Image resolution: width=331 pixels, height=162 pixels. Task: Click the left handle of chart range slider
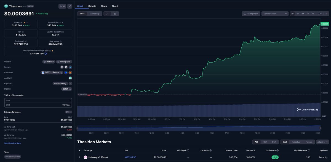click(x=77, y=128)
